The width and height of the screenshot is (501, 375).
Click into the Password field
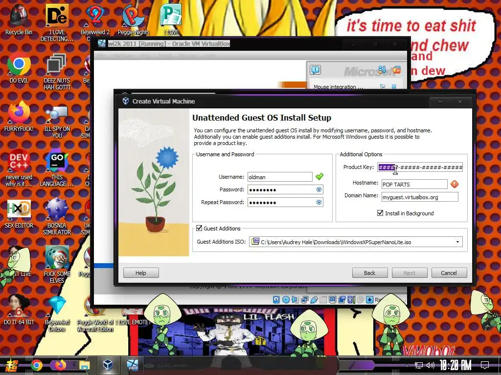[x=285, y=190]
